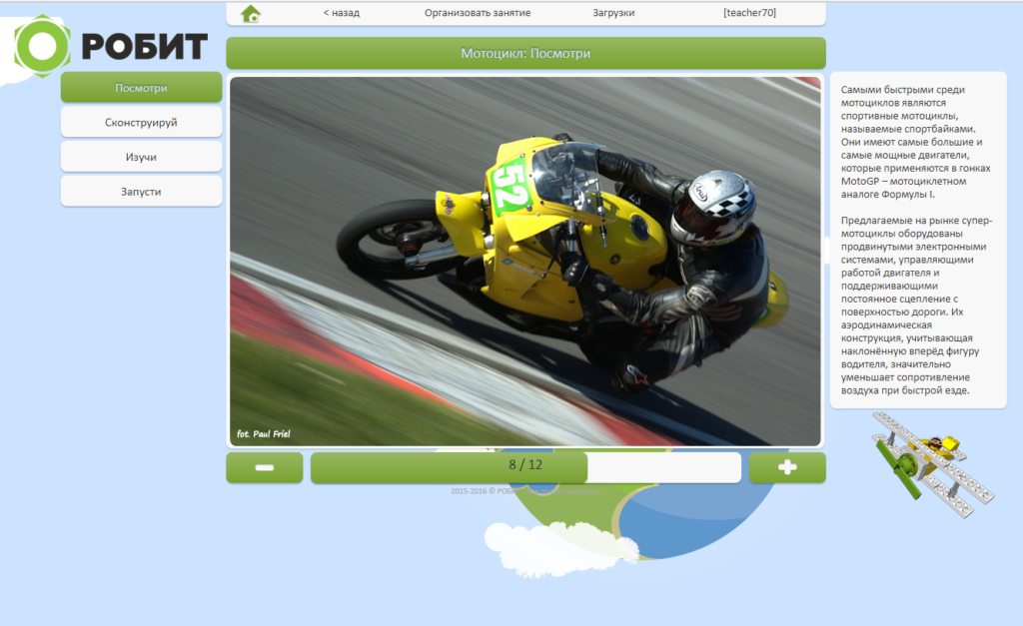Click the sportbike description text panel
Viewport: 1023px width, 626px height.
(917, 240)
